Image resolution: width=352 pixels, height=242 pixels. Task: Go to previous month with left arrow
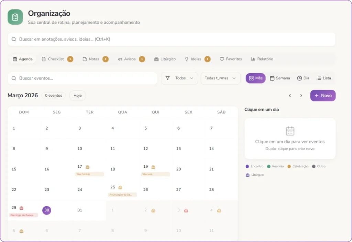click(290, 96)
